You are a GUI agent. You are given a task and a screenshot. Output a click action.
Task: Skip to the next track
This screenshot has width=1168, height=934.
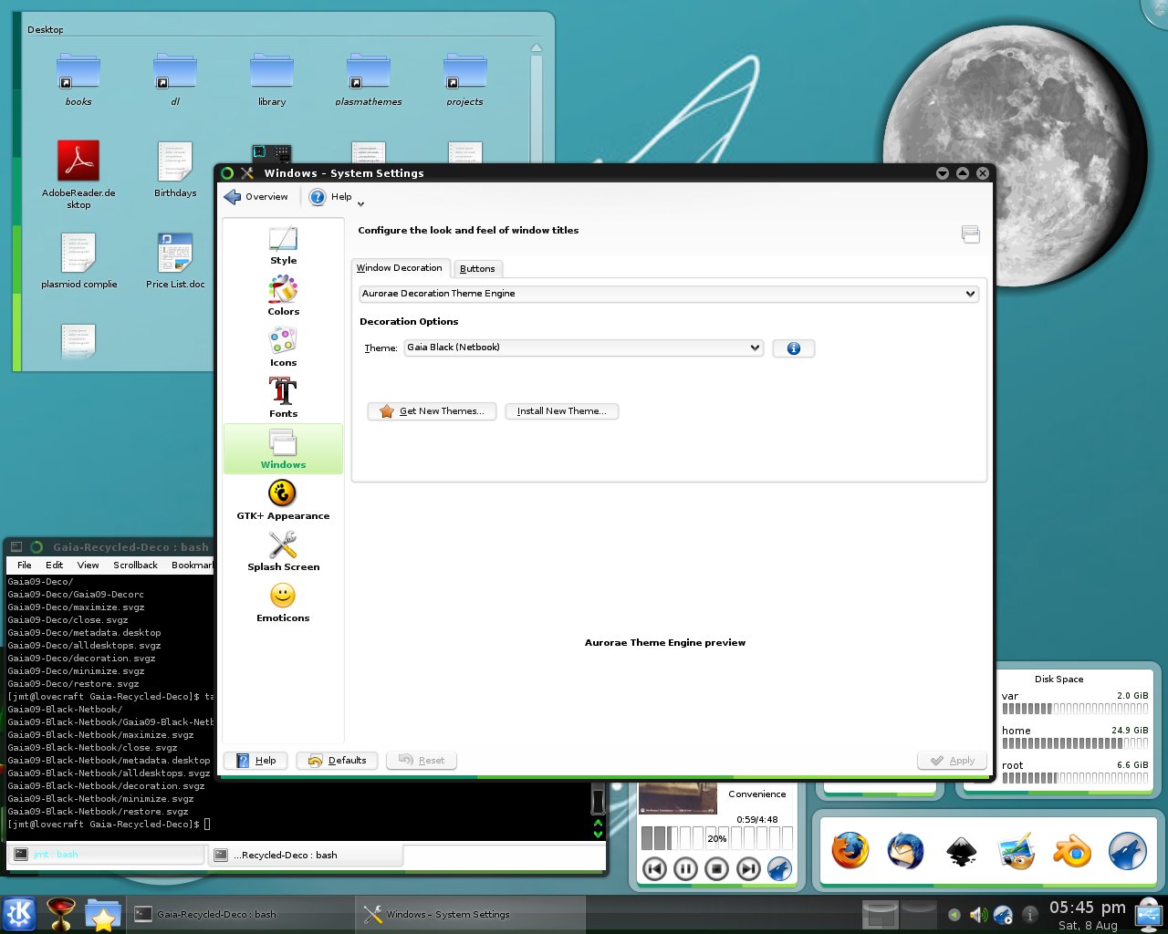[748, 869]
